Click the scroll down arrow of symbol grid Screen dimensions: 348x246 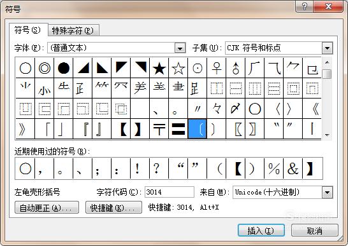point(327,135)
